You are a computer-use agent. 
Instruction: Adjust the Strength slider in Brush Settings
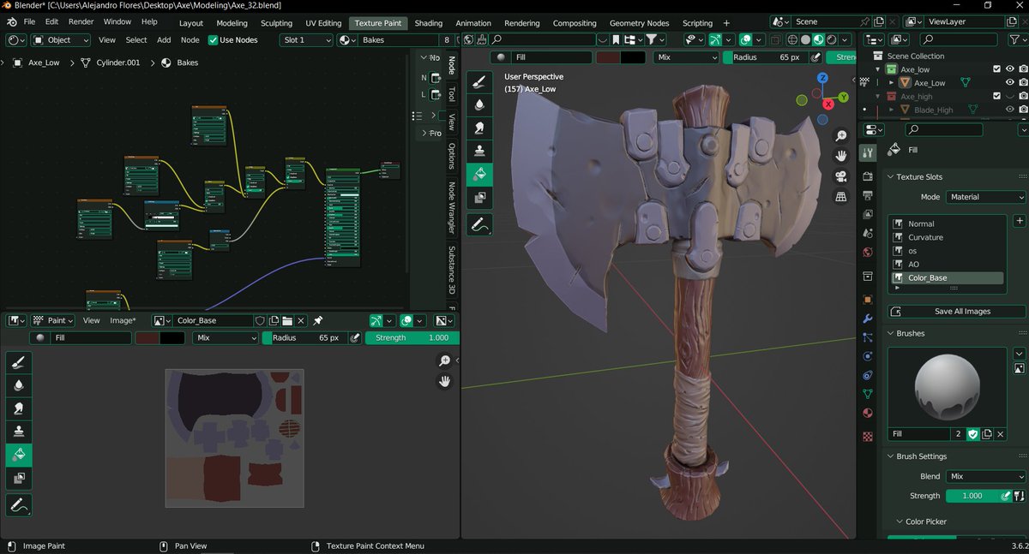pyautogui.click(x=972, y=496)
